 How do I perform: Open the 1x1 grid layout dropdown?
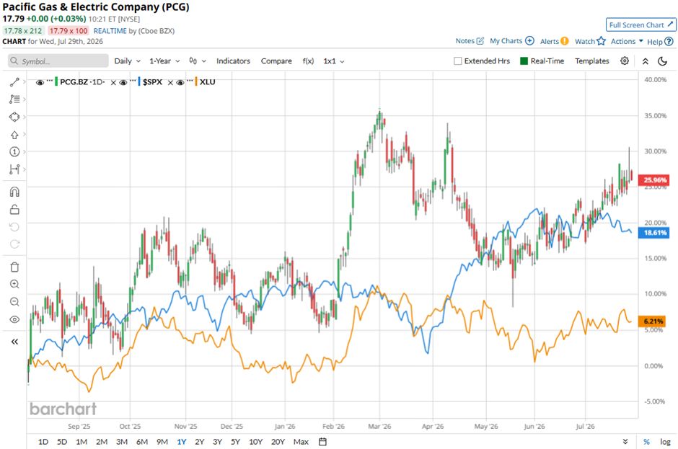pos(333,61)
